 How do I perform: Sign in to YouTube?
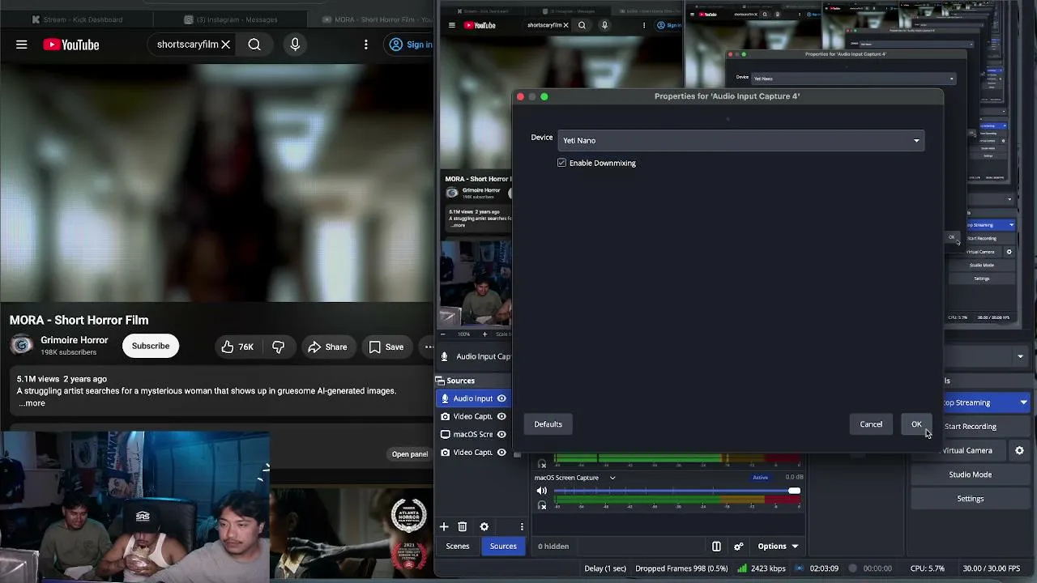411,45
